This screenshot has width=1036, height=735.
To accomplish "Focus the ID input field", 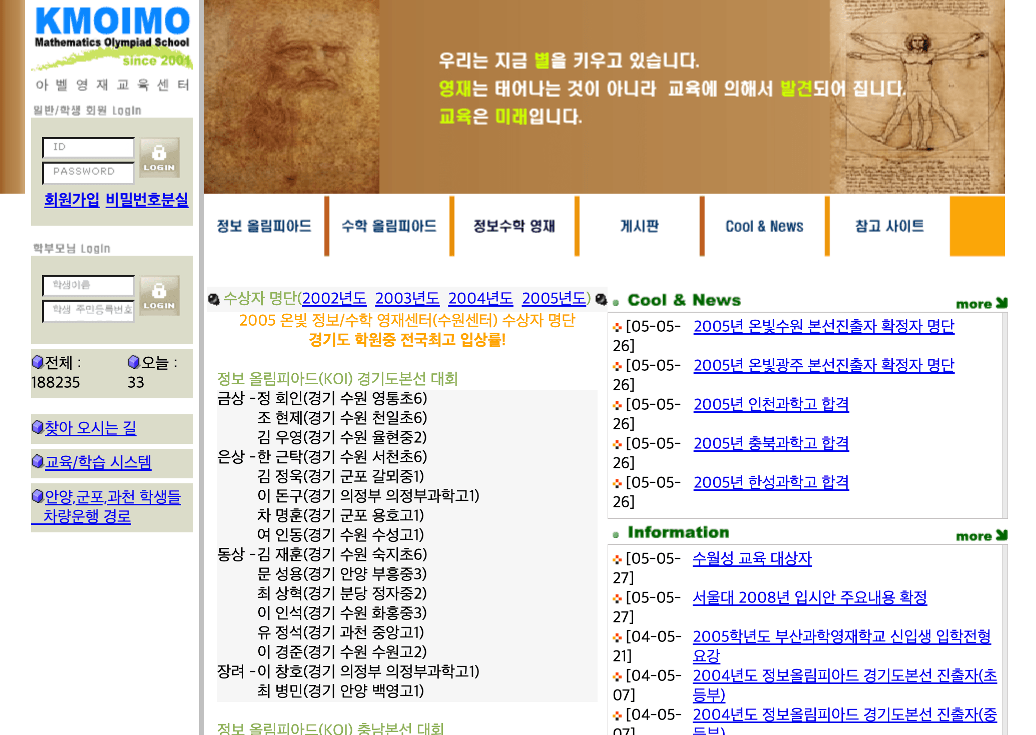I will click(89, 148).
